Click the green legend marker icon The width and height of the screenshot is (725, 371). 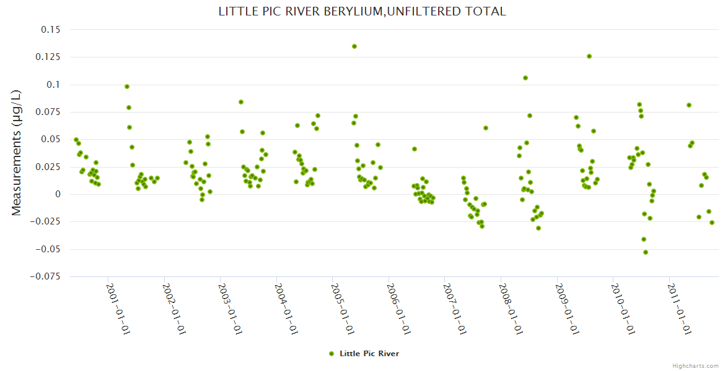click(x=332, y=354)
